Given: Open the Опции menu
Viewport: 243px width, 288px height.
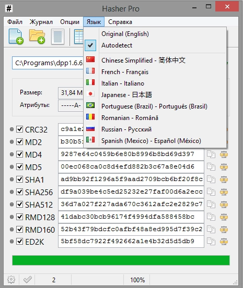Looking at the screenshot, I should pyautogui.click(x=70, y=22).
